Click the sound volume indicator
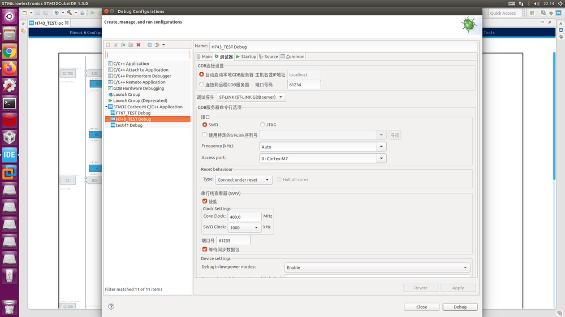Screen dimensions: 565x317 tap(537, 3)
